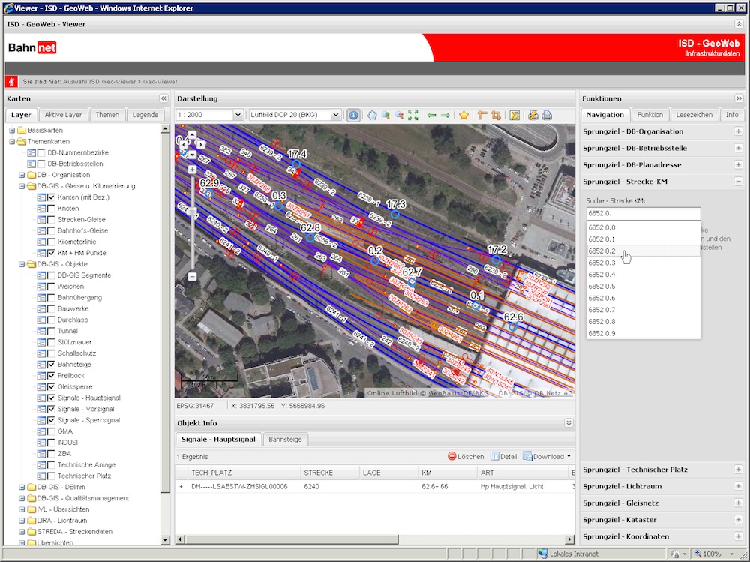This screenshot has height=562, width=750.
Task: Click the Löschen button
Action: click(466, 456)
